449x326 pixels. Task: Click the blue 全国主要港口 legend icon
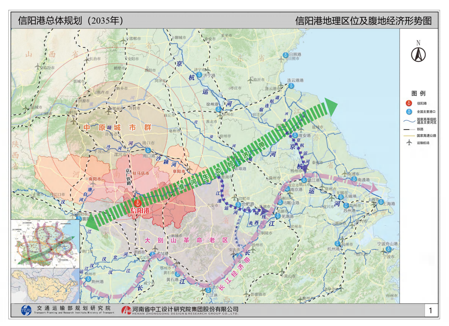[x=409, y=111]
